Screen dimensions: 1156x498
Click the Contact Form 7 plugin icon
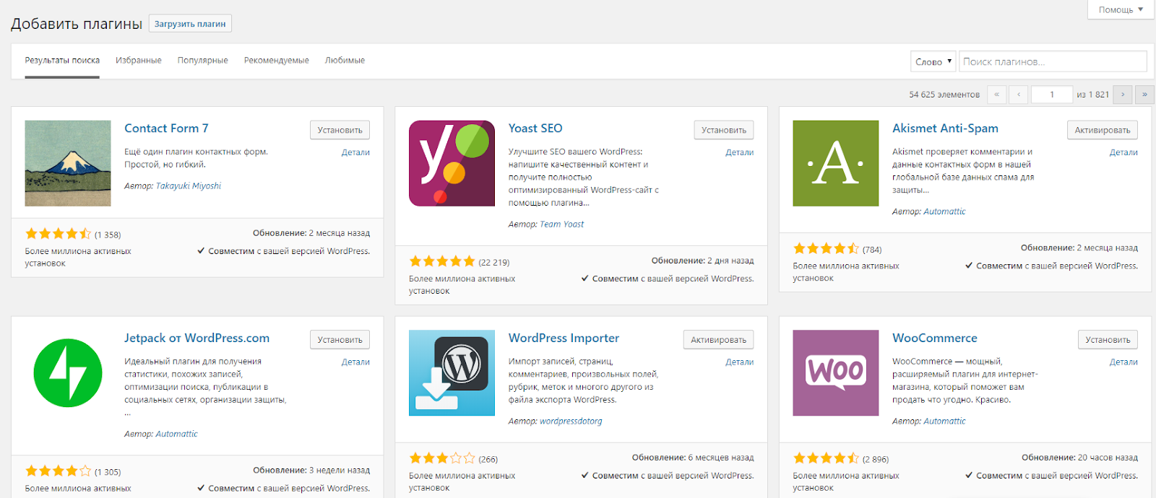click(68, 163)
